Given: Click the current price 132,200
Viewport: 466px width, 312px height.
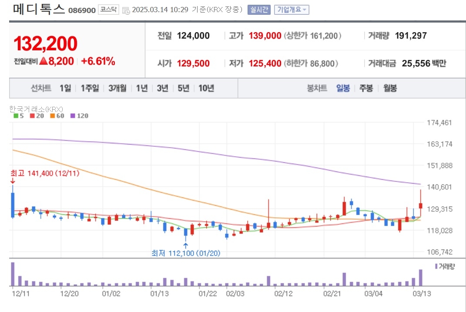Looking at the screenshot, I should (x=46, y=43).
